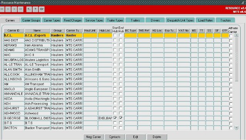Select the ASDA Carrier ID field

(x=14, y=99)
